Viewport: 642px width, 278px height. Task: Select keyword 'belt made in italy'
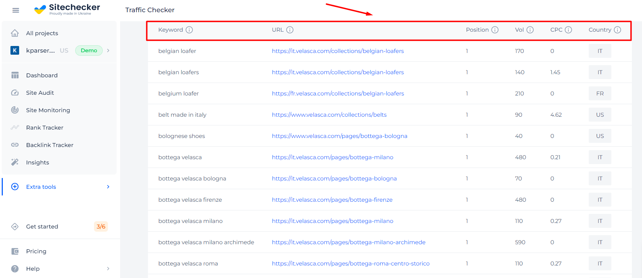click(x=182, y=115)
